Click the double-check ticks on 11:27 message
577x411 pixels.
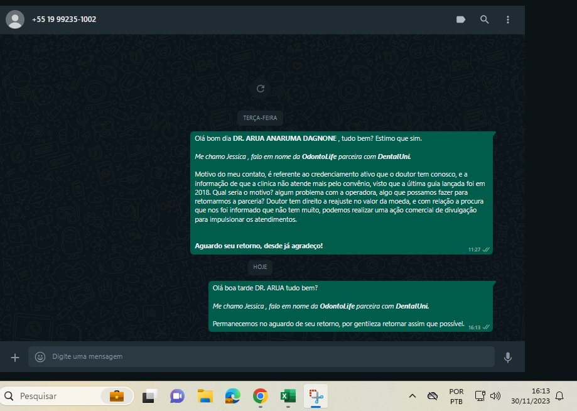coord(486,249)
